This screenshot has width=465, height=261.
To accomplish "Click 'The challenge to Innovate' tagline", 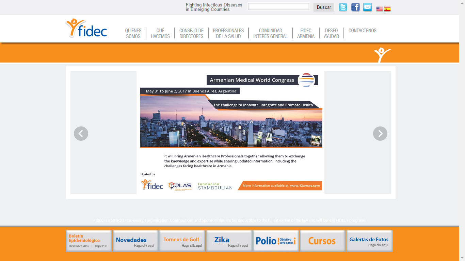I will pyautogui.click(x=263, y=105).
